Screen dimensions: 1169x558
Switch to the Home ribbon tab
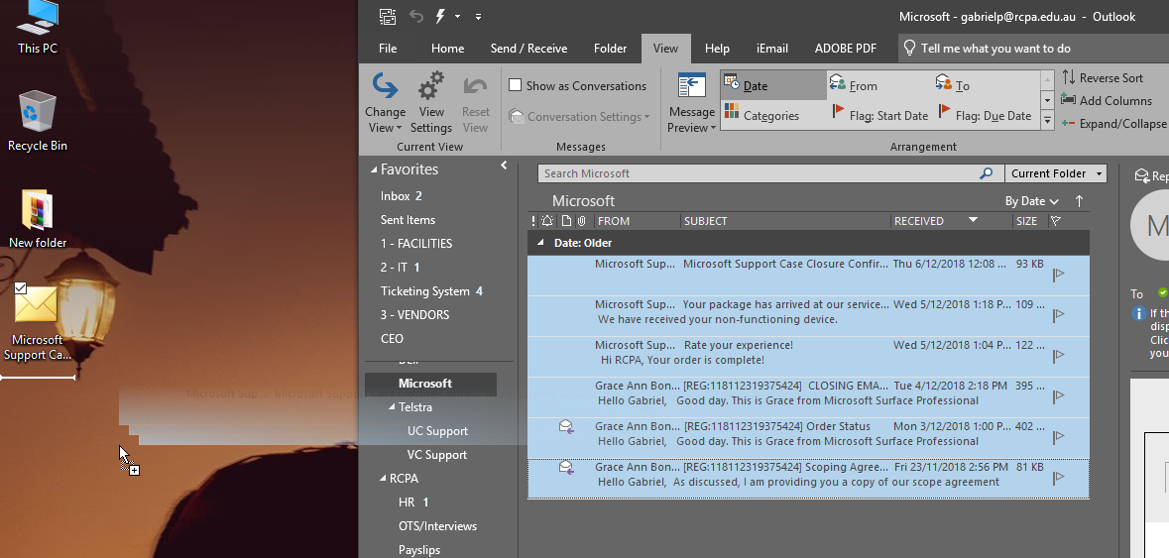[447, 49]
